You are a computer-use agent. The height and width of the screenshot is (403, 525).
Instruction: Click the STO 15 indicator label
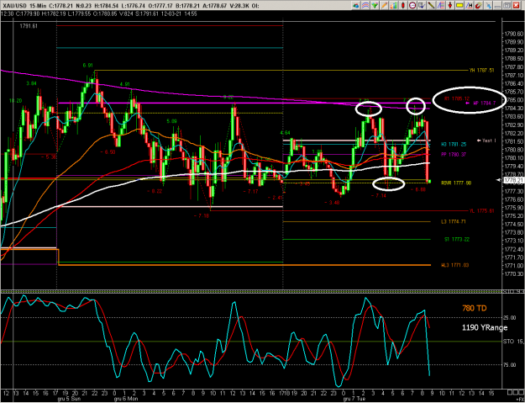pos(513,342)
